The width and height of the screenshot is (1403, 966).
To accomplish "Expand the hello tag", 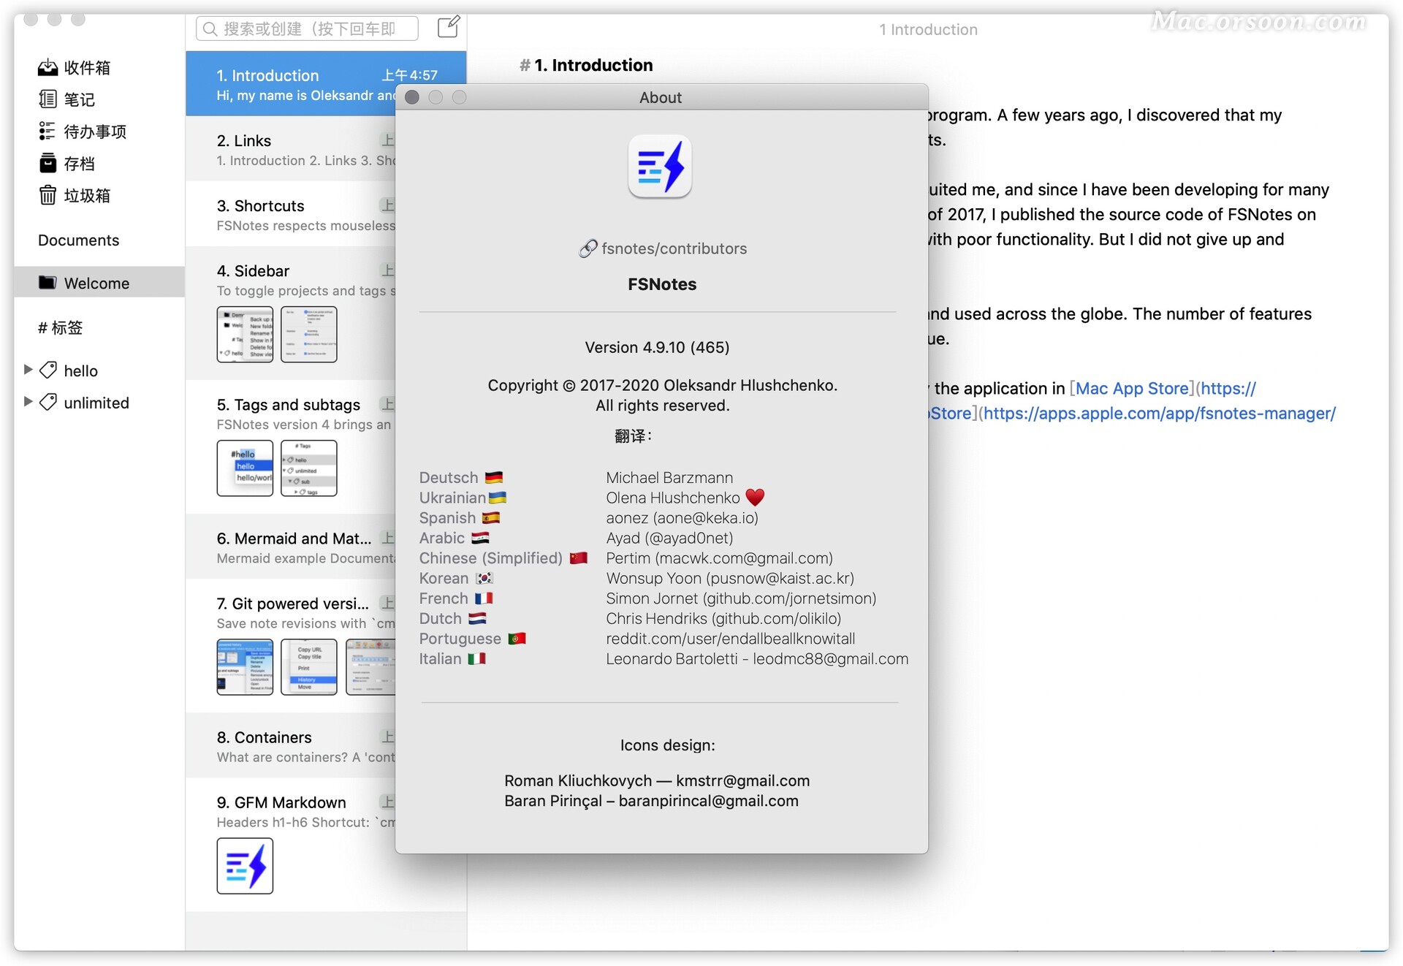I will (x=28, y=370).
